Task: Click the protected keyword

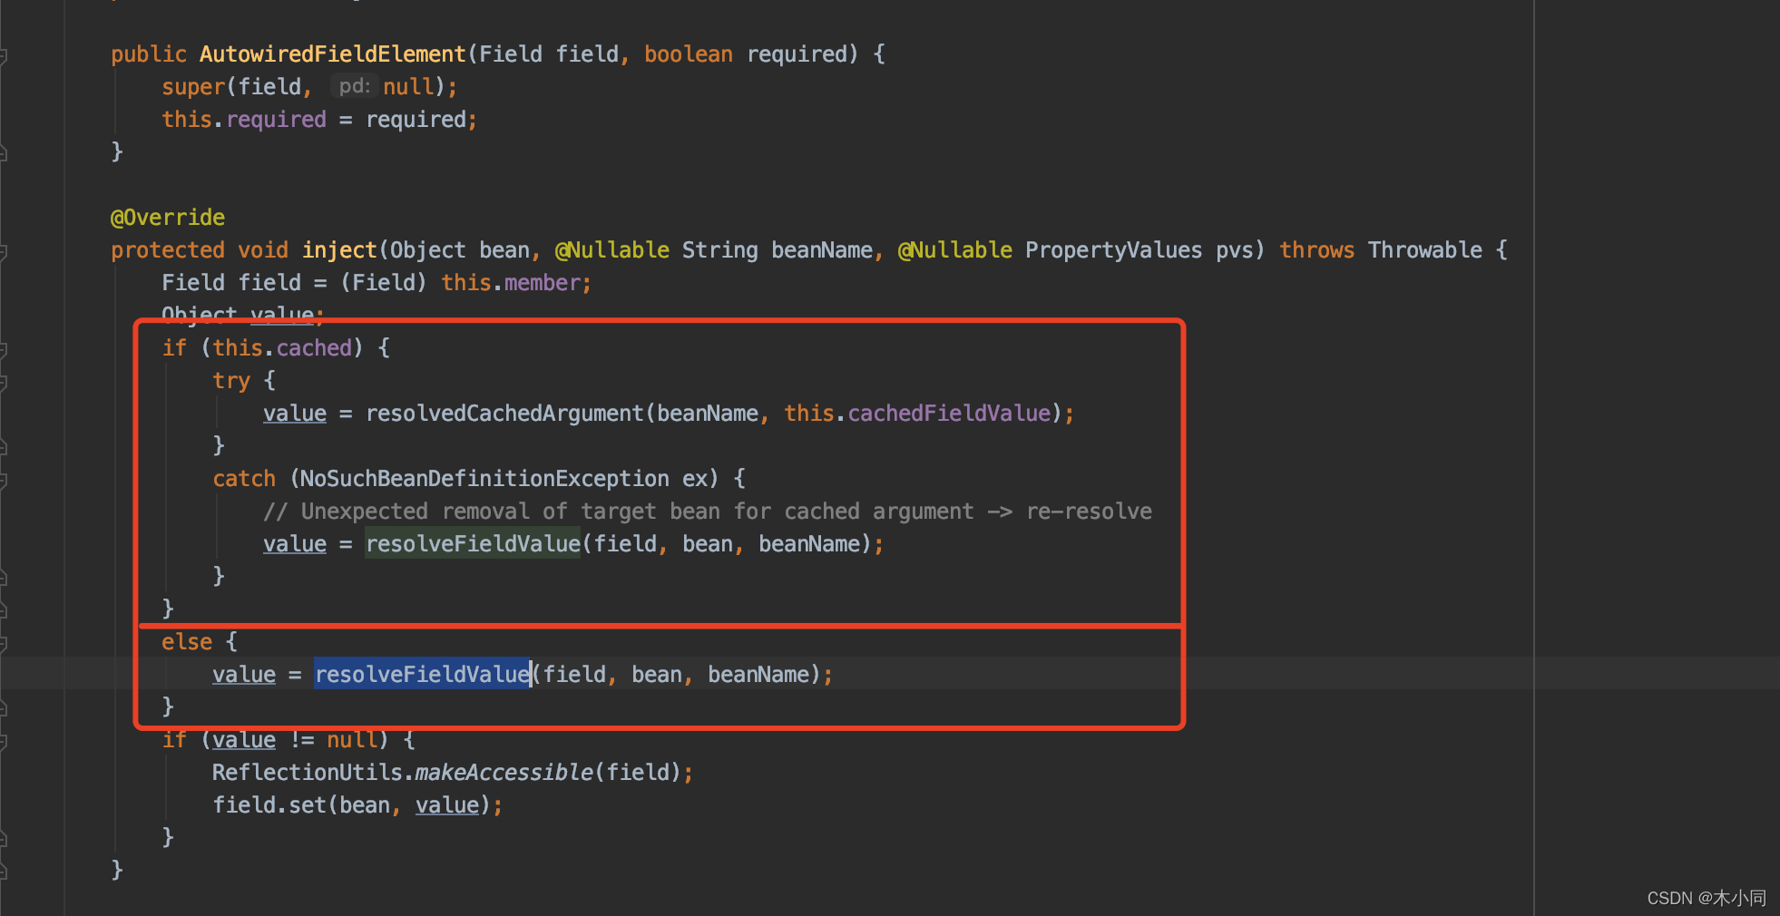Action: (168, 250)
